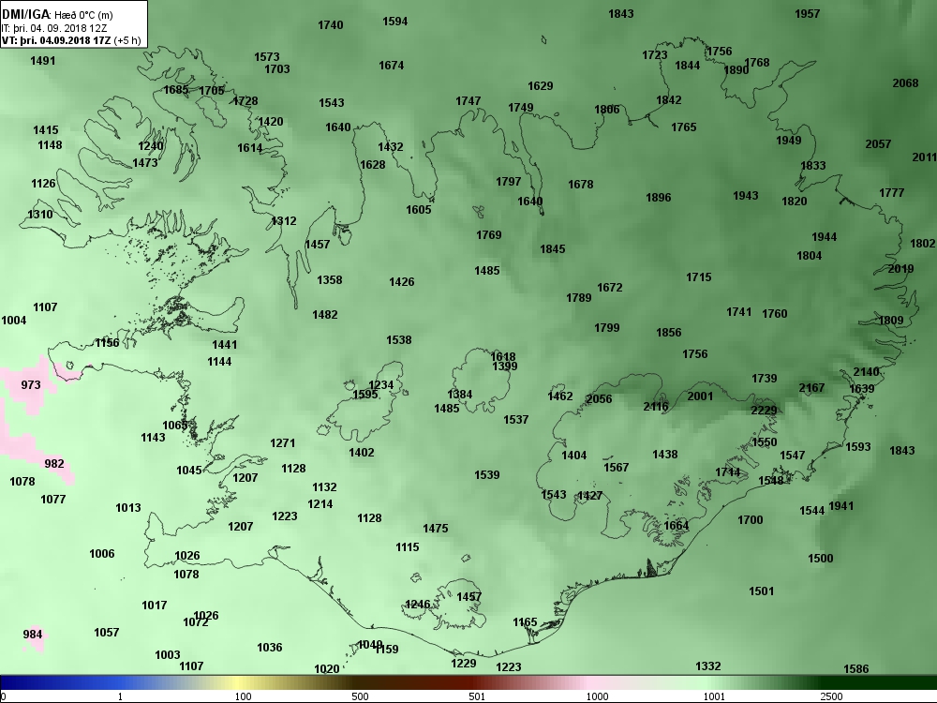This screenshot has height=703, width=937.
Task: Click the number 984 at the bottom left
Action: point(33,634)
